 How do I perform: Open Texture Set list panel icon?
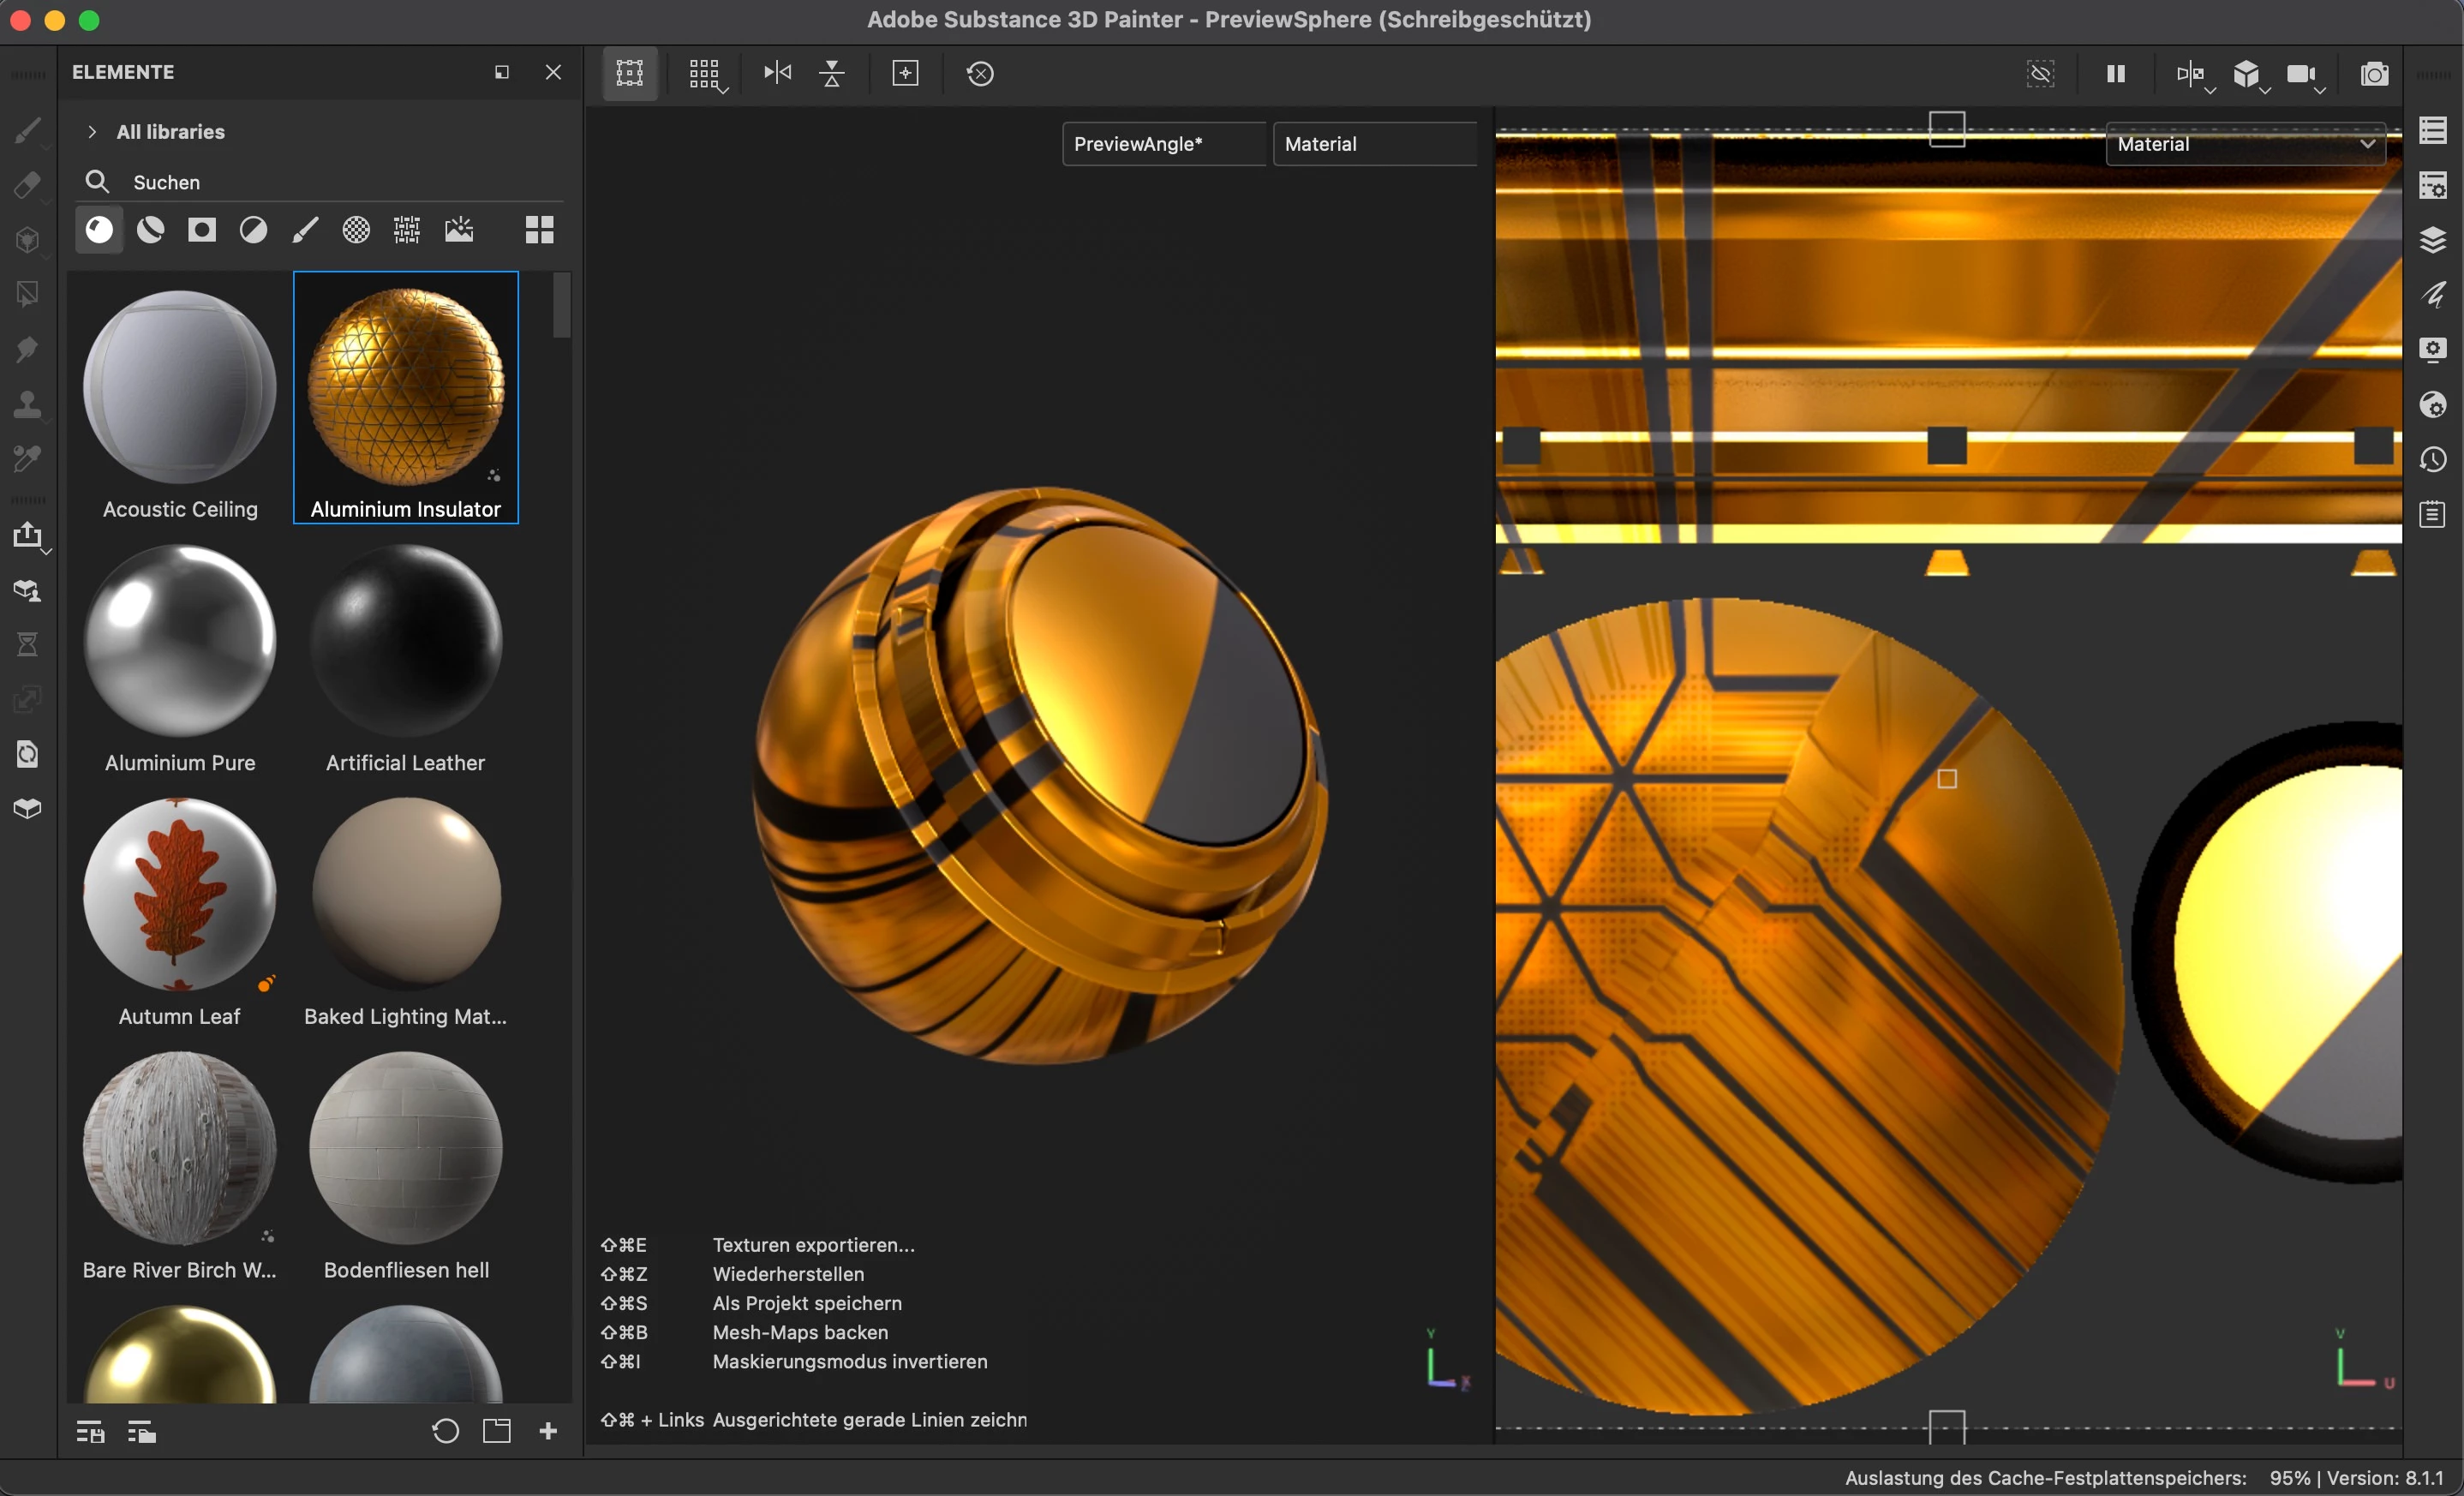point(2432,130)
